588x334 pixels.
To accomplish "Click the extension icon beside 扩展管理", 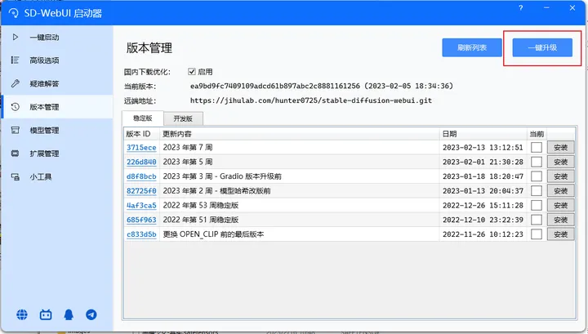I will [x=15, y=154].
